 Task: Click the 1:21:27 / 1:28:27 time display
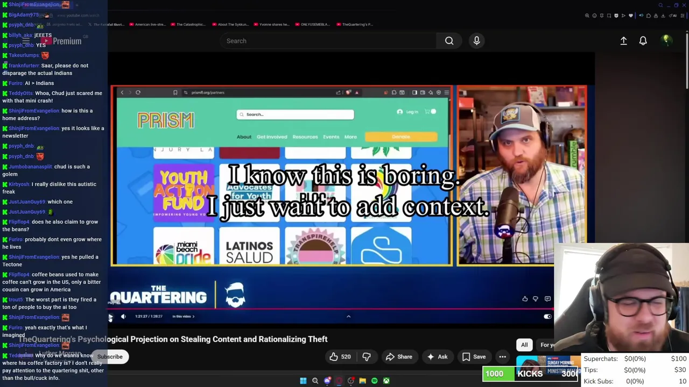tap(149, 317)
